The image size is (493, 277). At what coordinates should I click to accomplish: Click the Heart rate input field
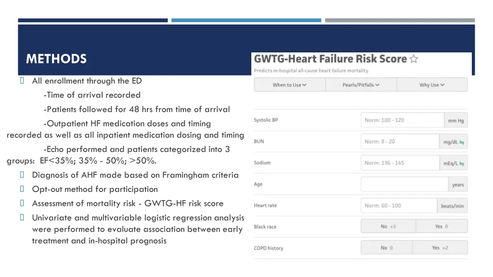[x=399, y=205]
